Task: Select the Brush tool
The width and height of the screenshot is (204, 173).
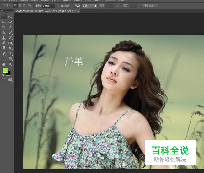Action: click(10, 33)
